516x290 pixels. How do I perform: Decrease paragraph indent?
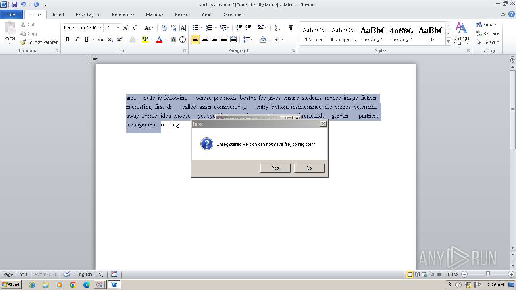(x=239, y=28)
